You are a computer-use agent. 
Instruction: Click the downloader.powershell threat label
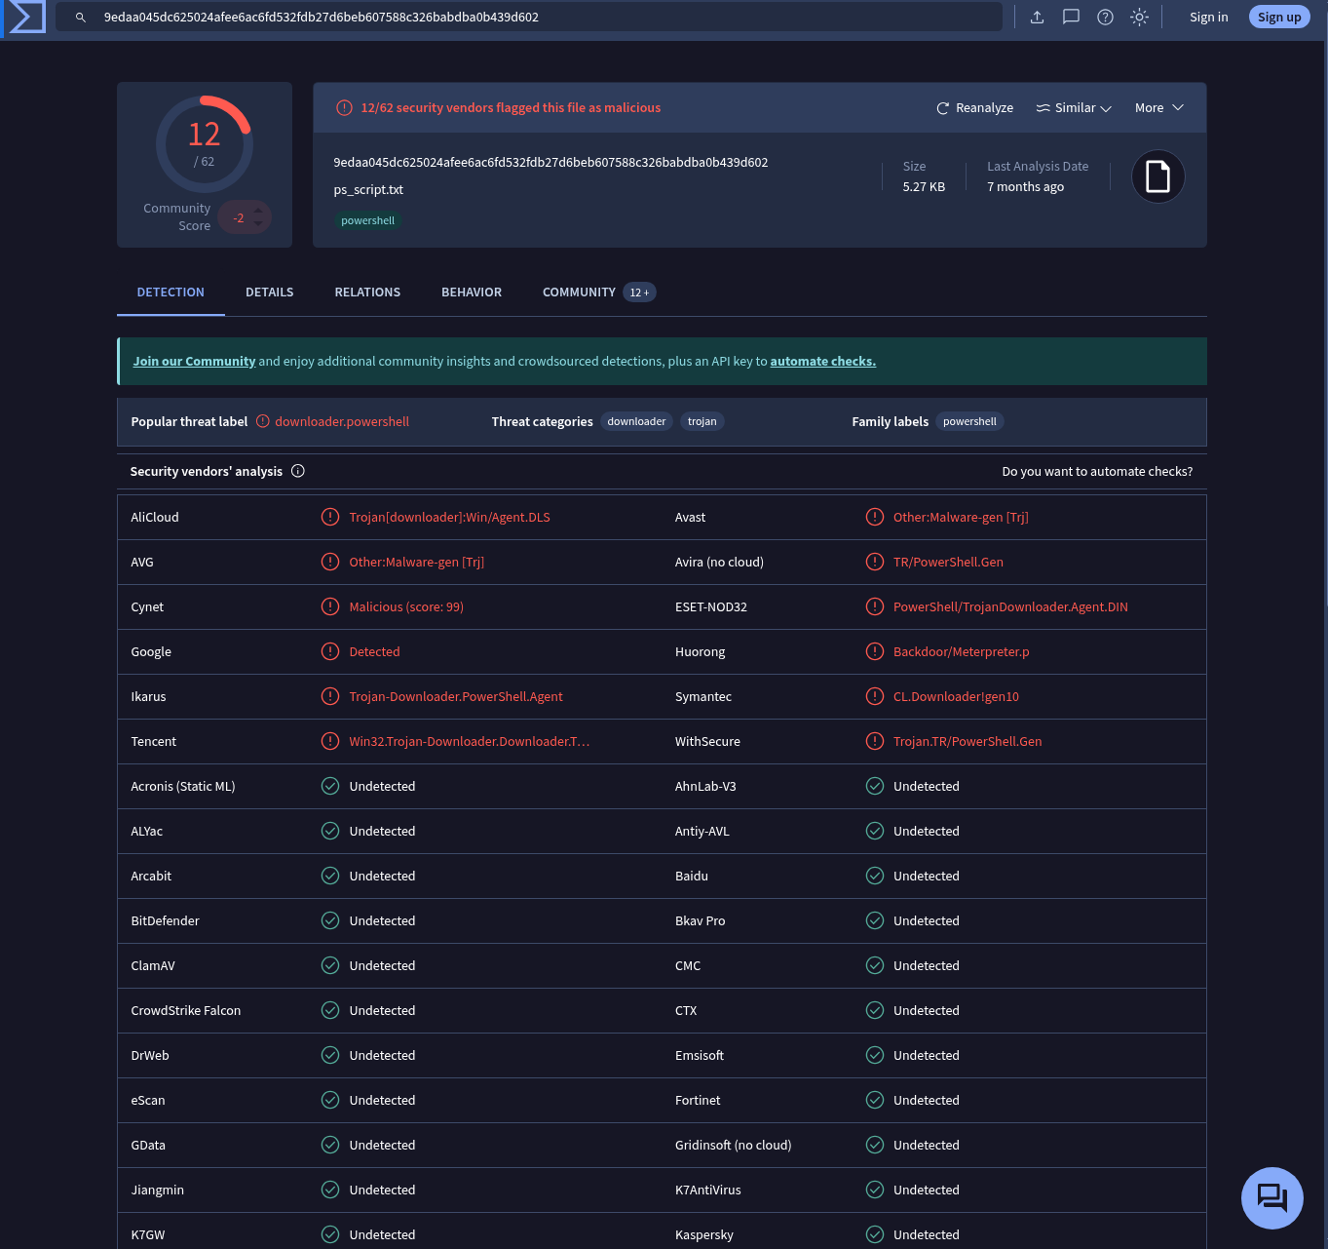342,421
